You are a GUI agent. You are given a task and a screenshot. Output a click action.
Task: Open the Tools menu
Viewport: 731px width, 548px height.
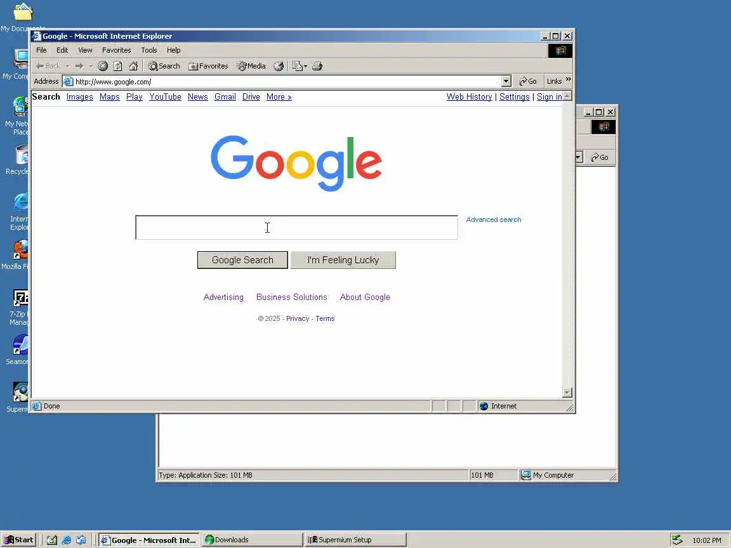pos(148,50)
